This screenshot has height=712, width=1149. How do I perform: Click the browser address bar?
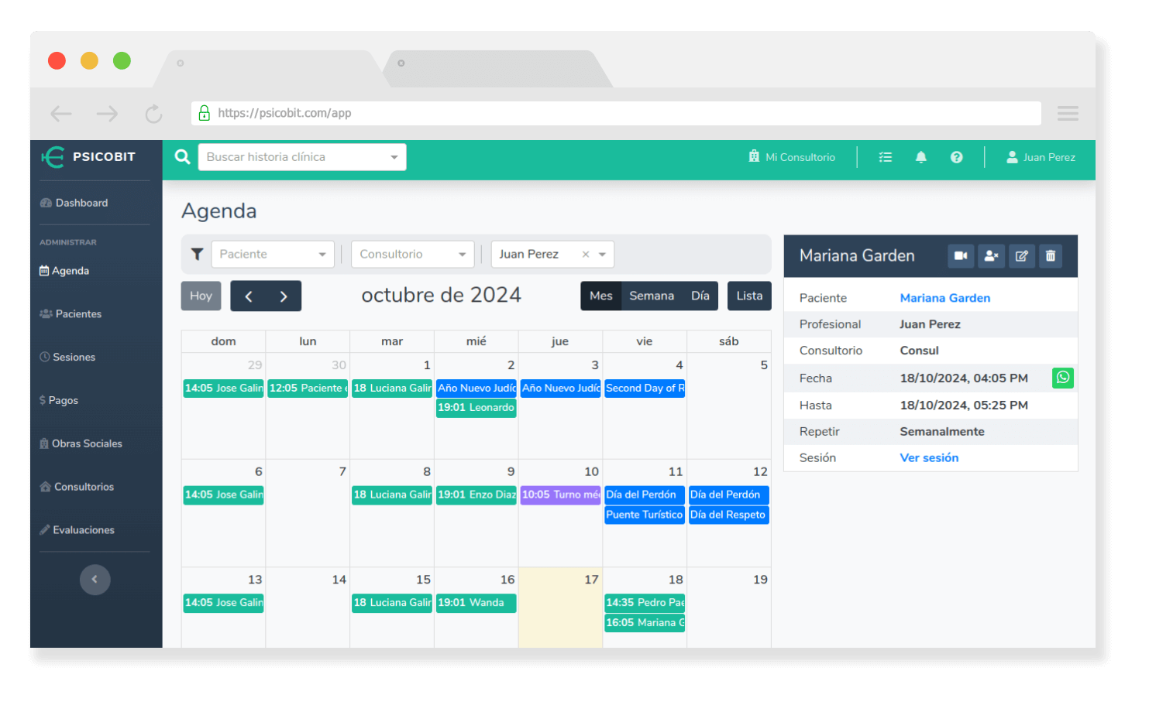coord(616,113)
